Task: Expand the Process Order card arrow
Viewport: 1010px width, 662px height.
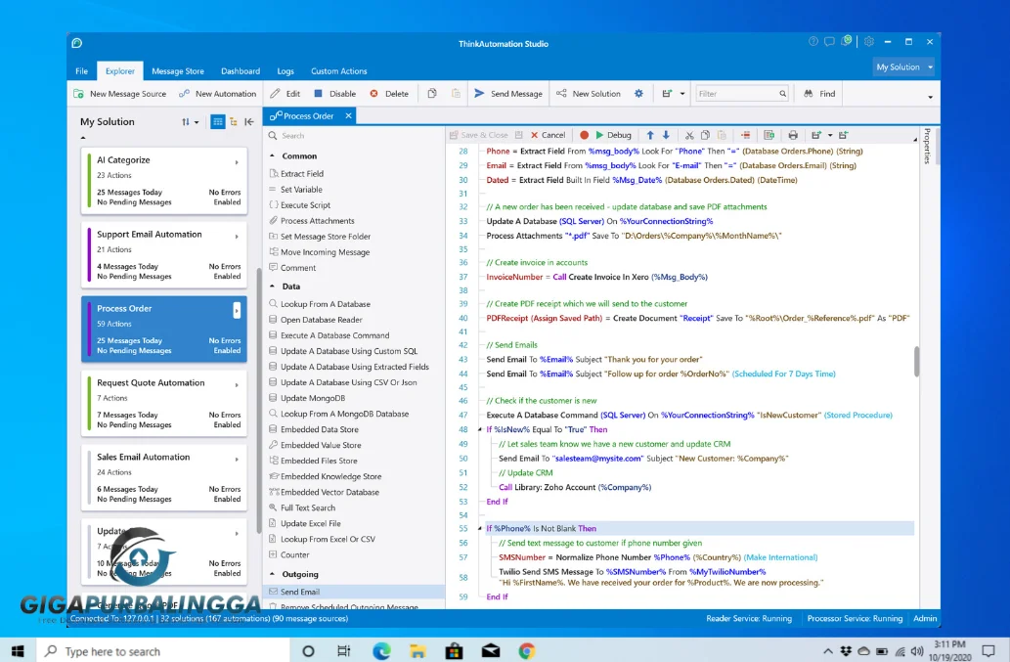Action: click(x=237, y=310)
